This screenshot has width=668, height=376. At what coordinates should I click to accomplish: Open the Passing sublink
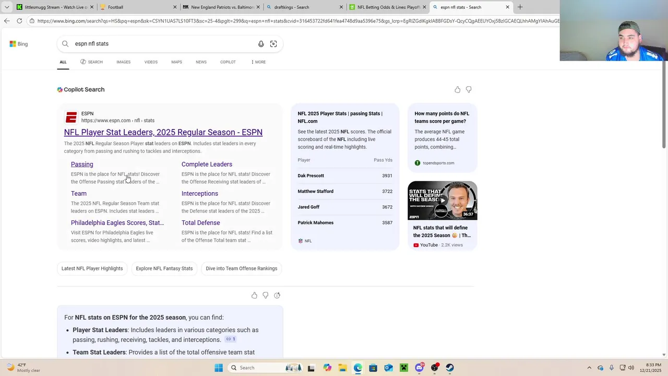tap(82, 164)
